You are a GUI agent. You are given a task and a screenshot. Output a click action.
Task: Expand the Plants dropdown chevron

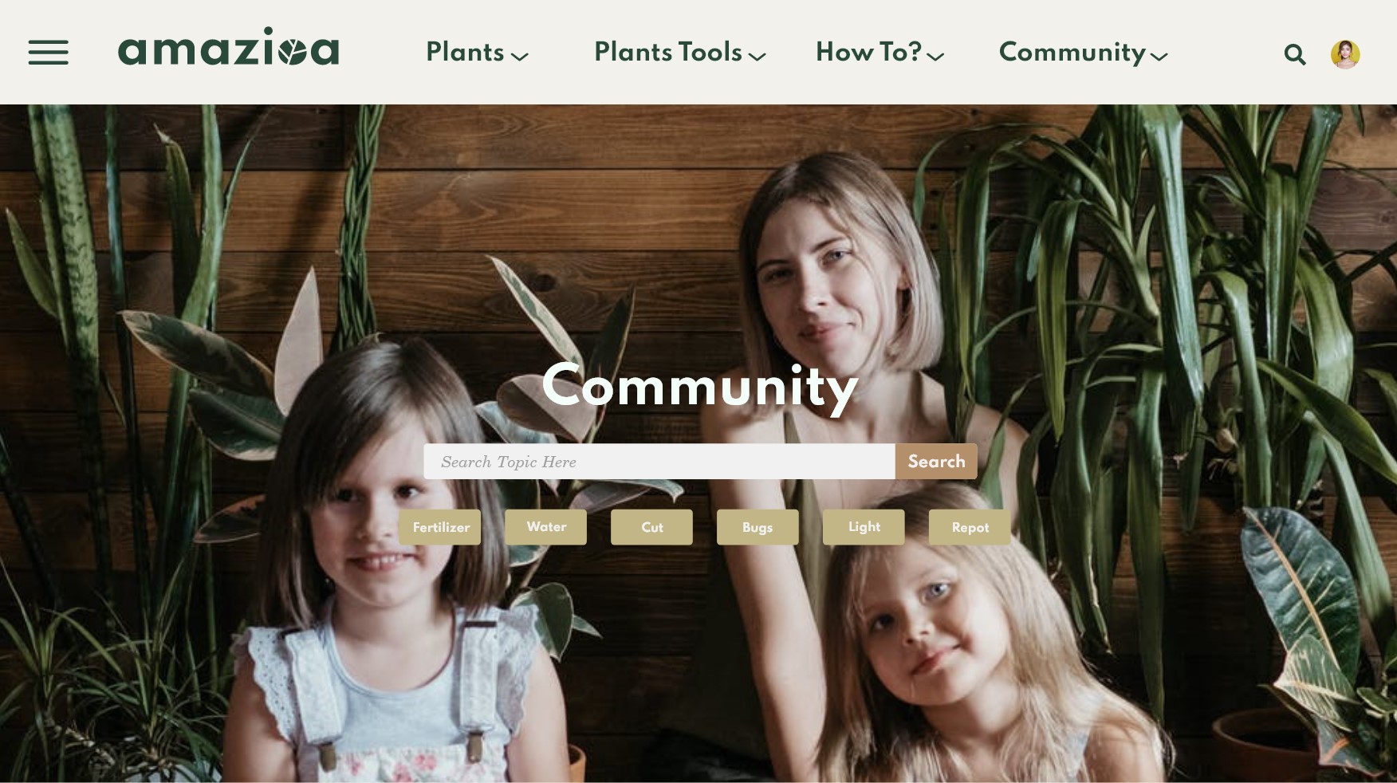pos(520,57)
